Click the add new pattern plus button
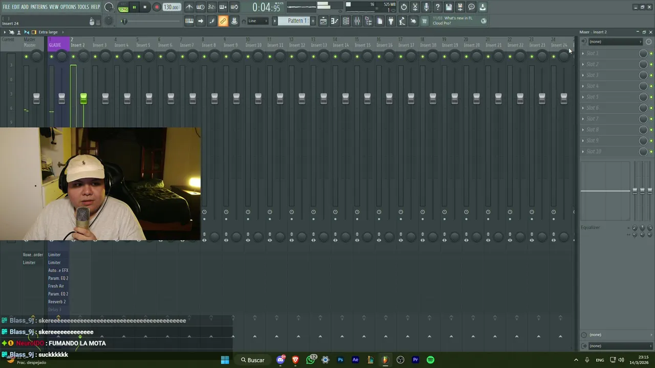Image resolution: width=655 pixels, height=368 pixels. pyautogui.click(x=314, y=21)
